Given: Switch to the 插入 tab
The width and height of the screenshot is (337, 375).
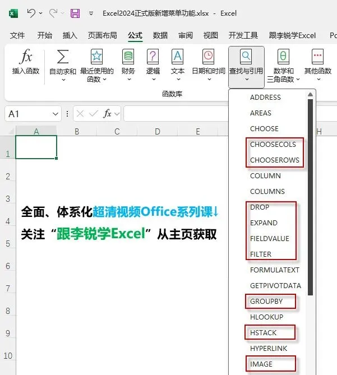Looking at the screenshot, I should click(70, 35).
